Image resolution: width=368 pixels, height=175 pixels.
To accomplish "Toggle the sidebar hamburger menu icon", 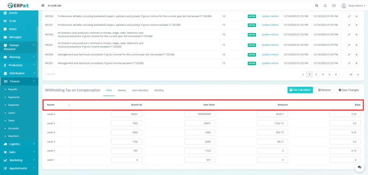I will click(x=43, y=6).
